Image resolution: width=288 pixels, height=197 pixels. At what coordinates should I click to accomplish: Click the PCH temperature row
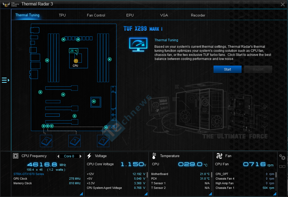pyautogui.click(x=180, y=179)
